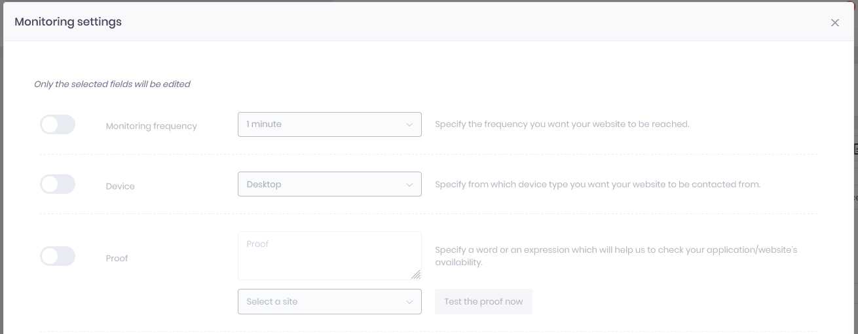This screenshot has height=334, width=858.
Task: Click the chevron arrow in Device selector
Action: [409, 185]
